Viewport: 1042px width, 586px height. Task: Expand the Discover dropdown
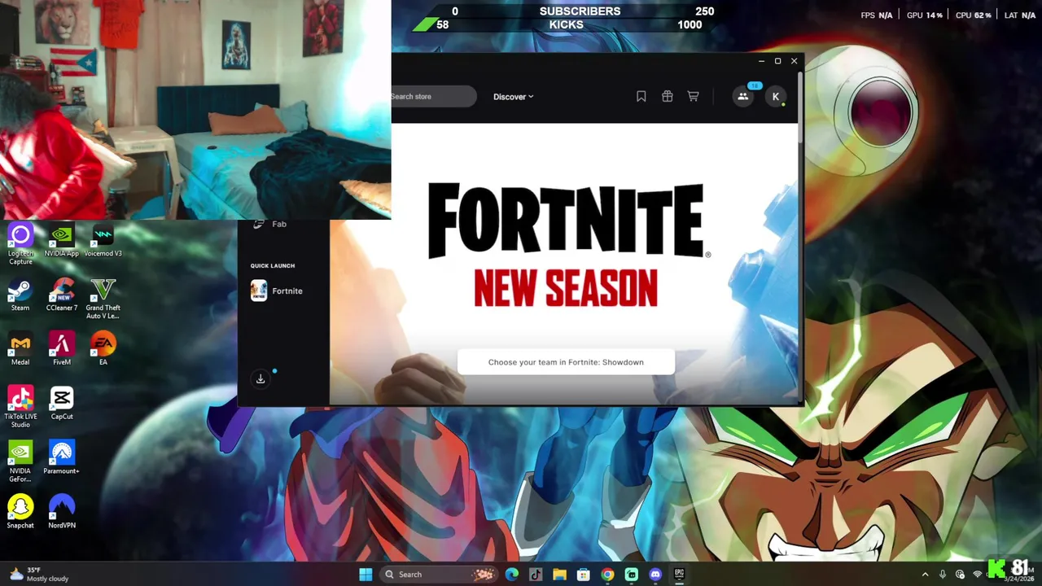pos(514,96)
